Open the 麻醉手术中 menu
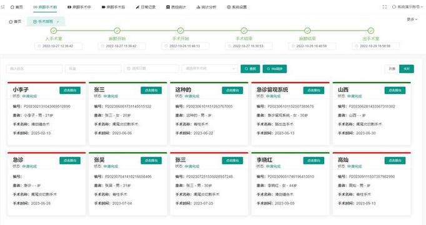Image resolution: width=426 pixels, height=225 pixels. click(79, 7)
